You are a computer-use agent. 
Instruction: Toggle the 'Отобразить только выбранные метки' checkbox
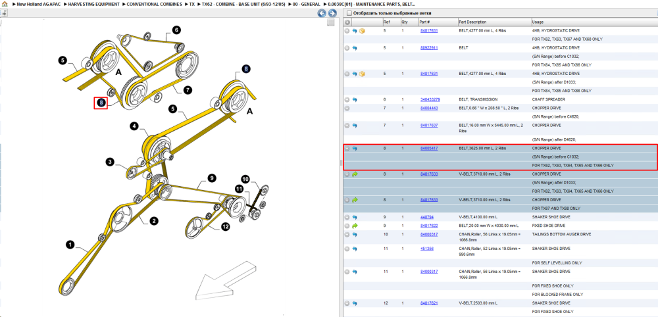349,13
